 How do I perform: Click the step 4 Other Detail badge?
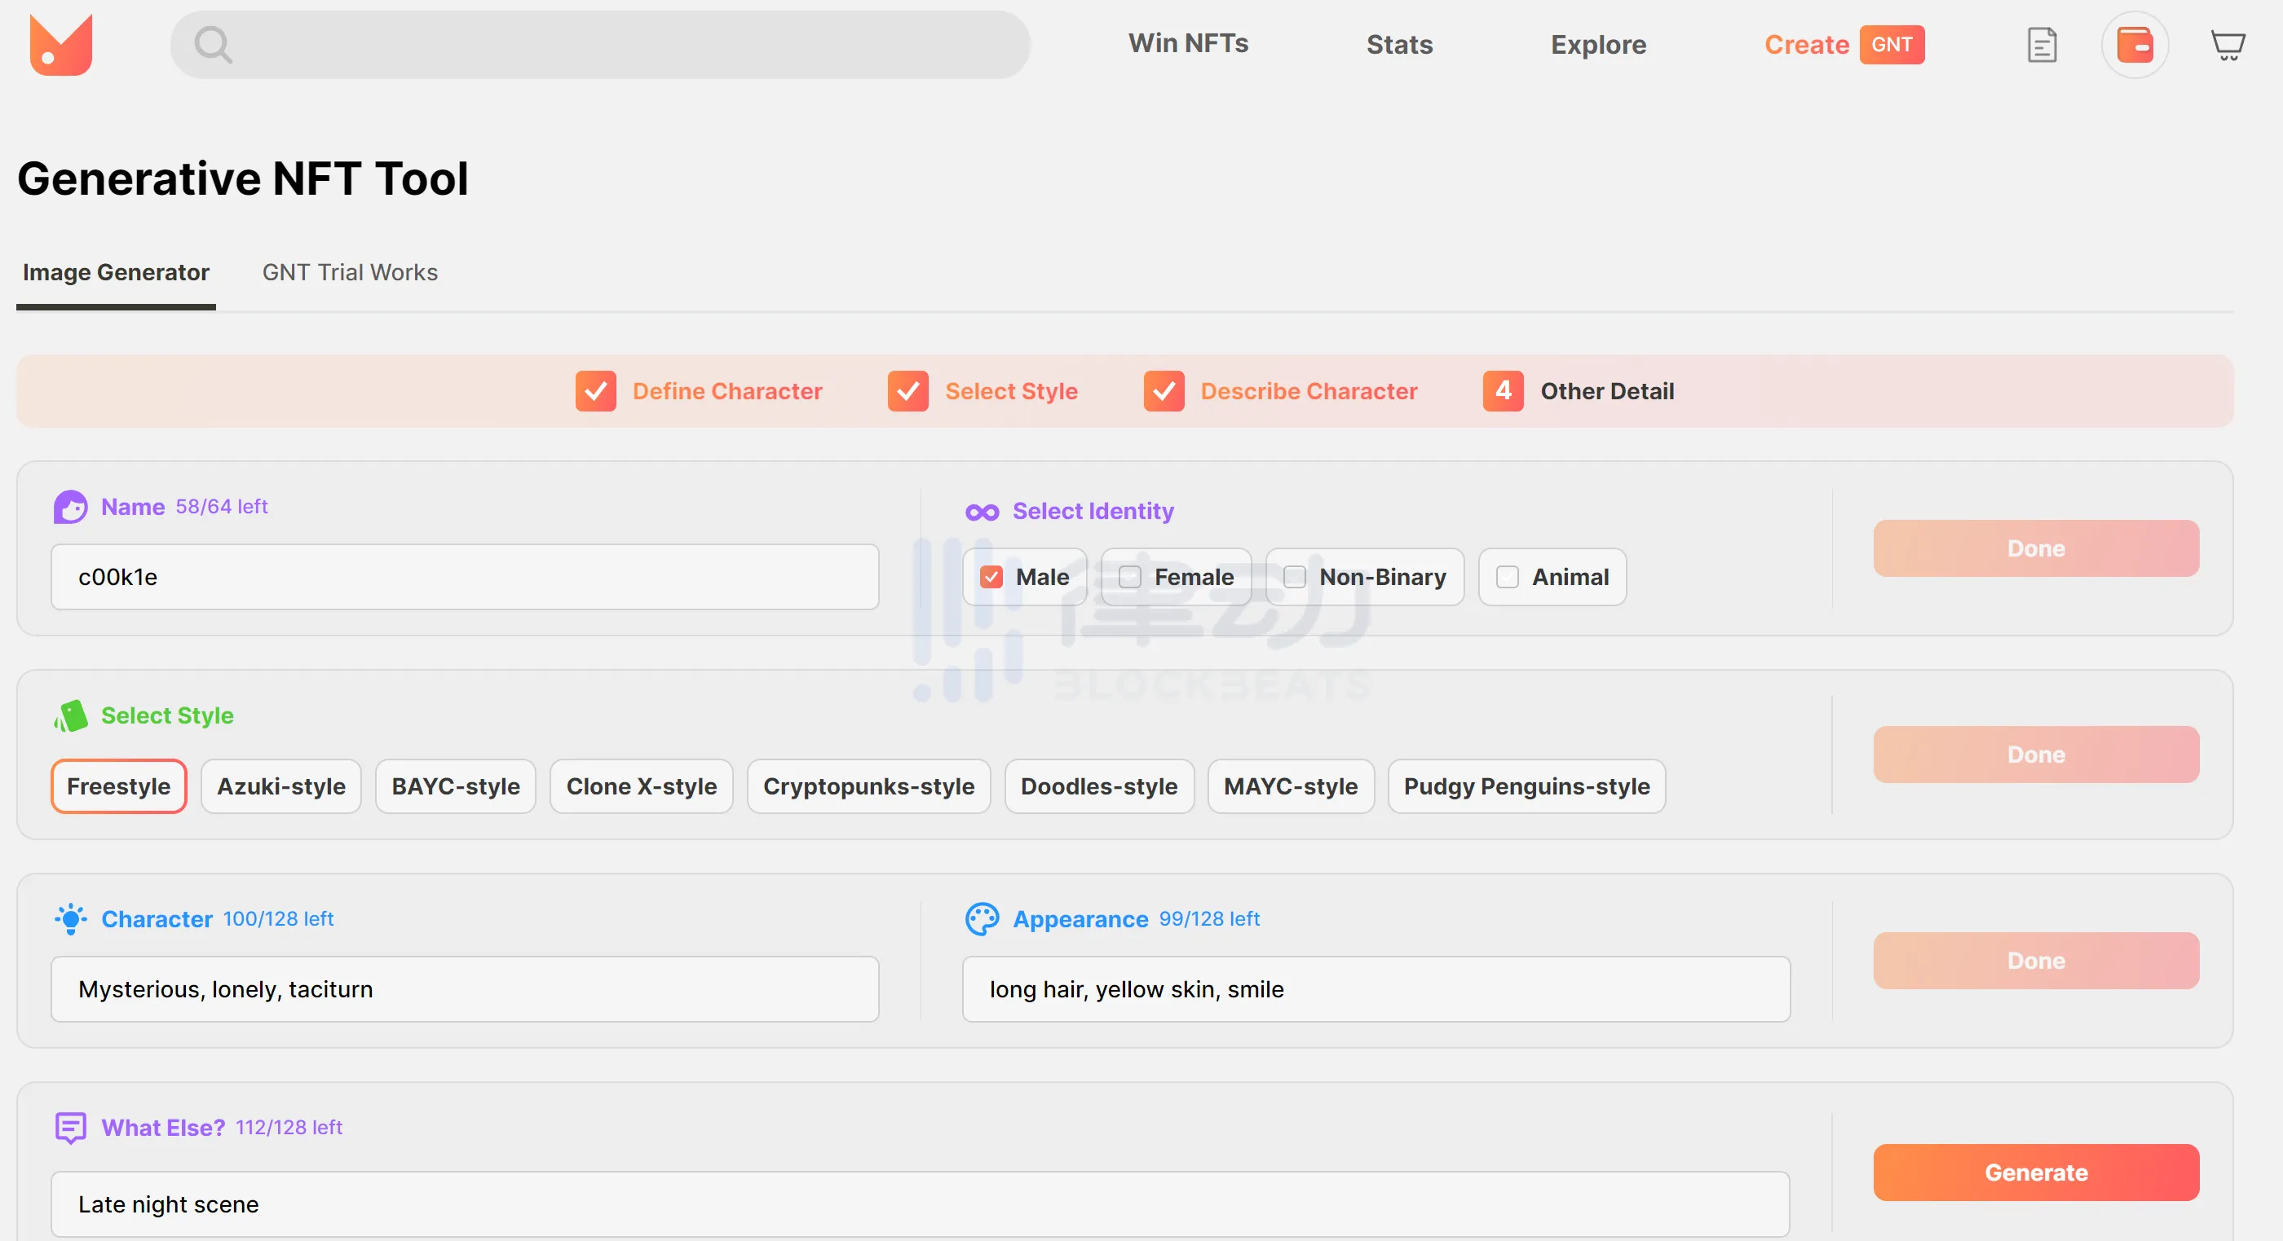click(x=1503, y=390)
